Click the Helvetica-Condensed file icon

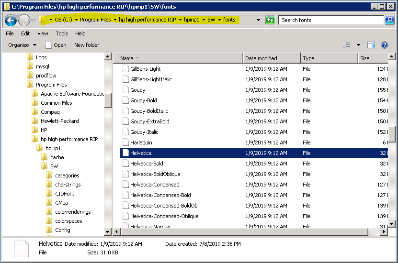tap(125, 185)
